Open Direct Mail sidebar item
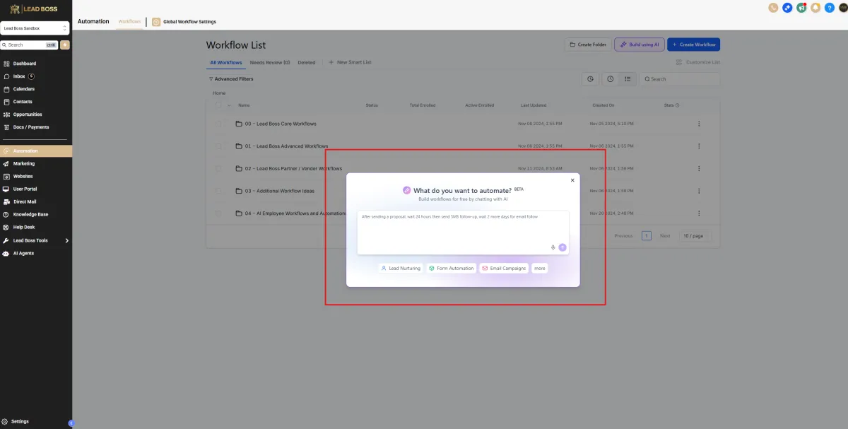Image resolution: width=848 pixels, height=429 pixels. [x=24, y=201]
